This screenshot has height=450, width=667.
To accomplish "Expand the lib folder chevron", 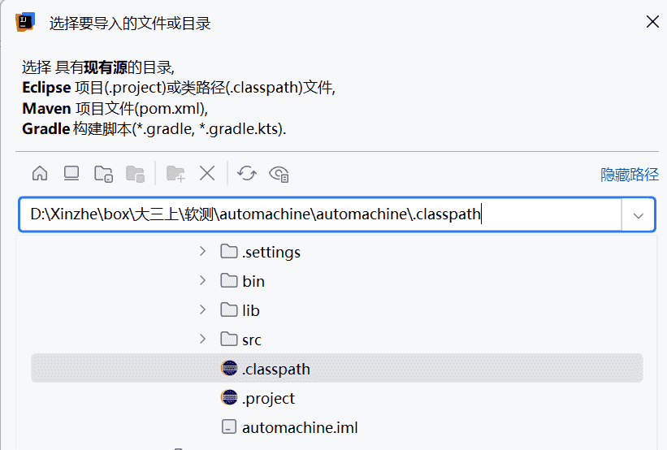I will coord(202,310).
